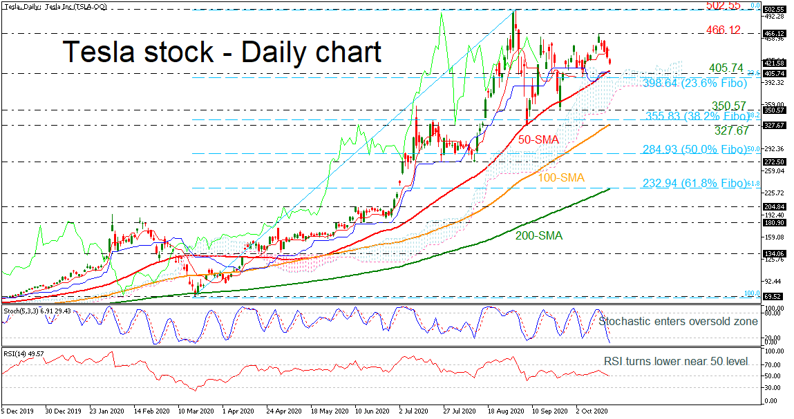The image size is (794, 419).
Task: Click the 10 Jun 2020 date label
Action: click(372, 411)
